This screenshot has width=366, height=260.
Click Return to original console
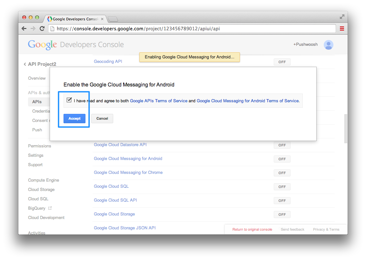(252, 229)
